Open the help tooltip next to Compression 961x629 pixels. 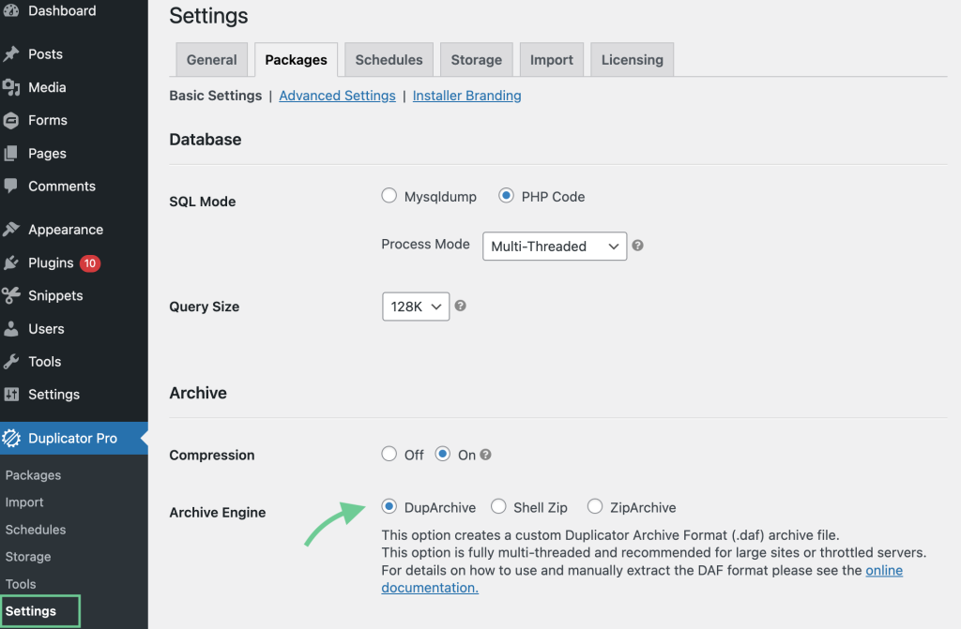(485, 454)
